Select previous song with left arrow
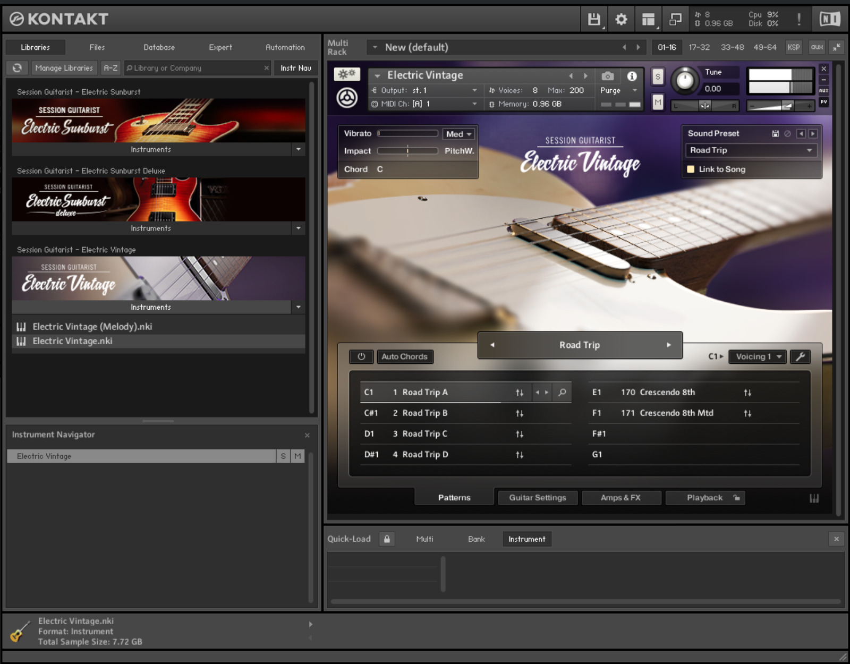The width and height of the screenshot is (850, 664). (492, 345)
